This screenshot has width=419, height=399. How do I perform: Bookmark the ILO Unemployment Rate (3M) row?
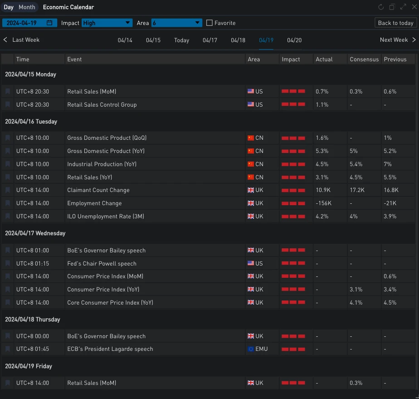click(x=8, y=217)
